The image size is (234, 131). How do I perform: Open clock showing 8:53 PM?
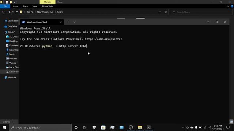click(x=218, y=127)
